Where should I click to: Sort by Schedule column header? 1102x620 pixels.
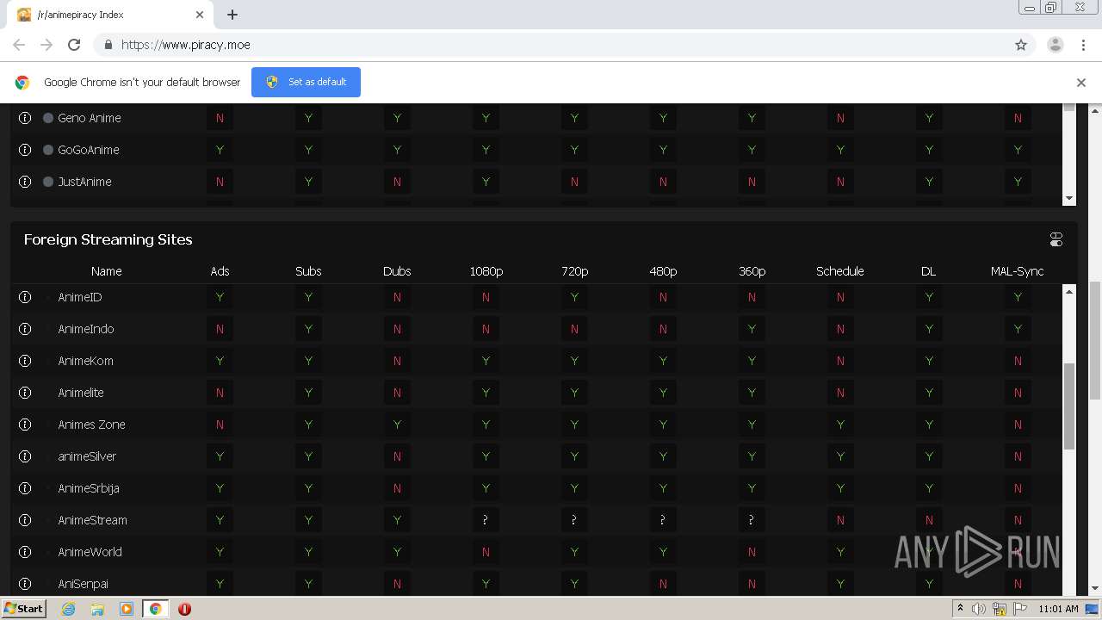(x=840, y=271)
